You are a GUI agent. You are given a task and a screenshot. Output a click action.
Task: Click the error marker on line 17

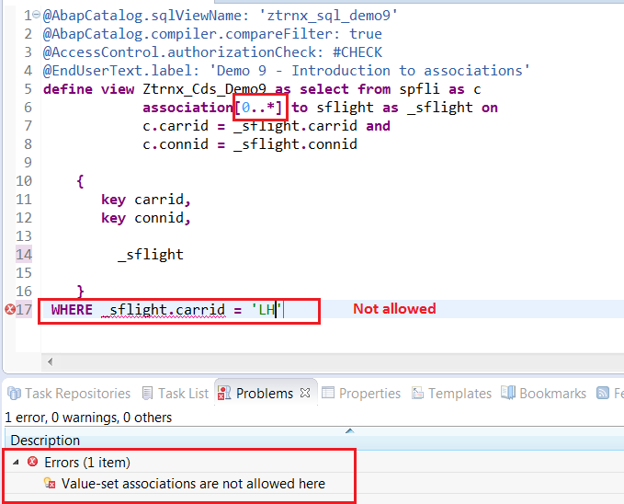10,309
